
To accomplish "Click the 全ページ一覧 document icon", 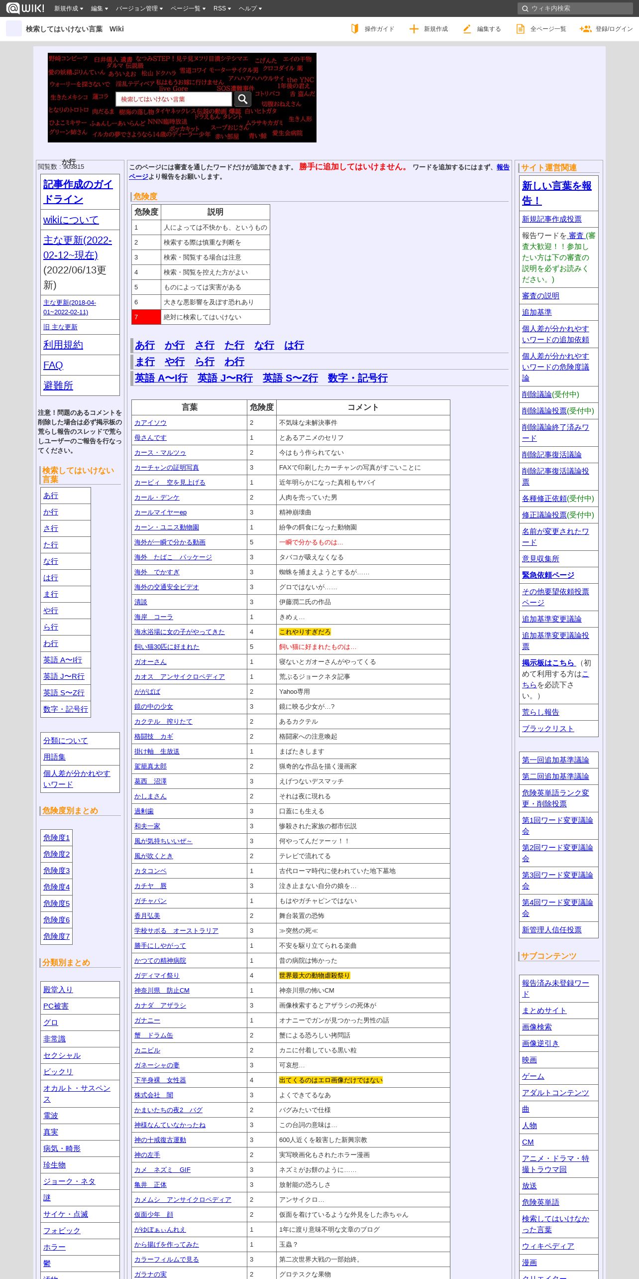I will click(521, 29).
